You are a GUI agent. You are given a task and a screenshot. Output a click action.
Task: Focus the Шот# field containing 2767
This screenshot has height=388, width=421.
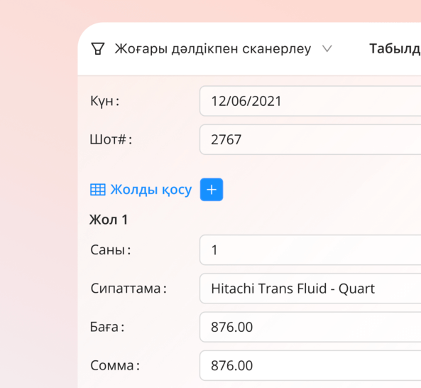pyautogui.click(x=310, y=139)
